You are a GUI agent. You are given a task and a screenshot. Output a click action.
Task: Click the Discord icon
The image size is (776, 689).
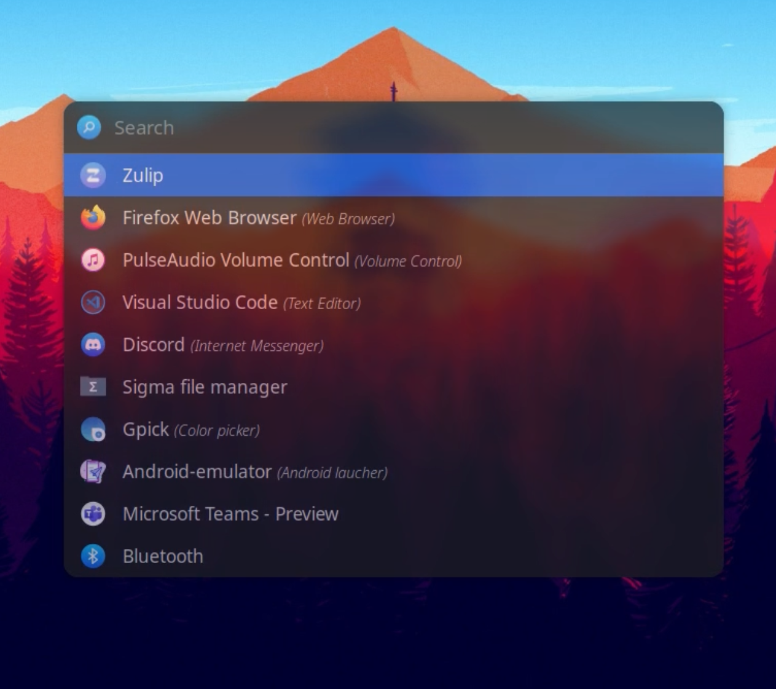tap(93, 345)
